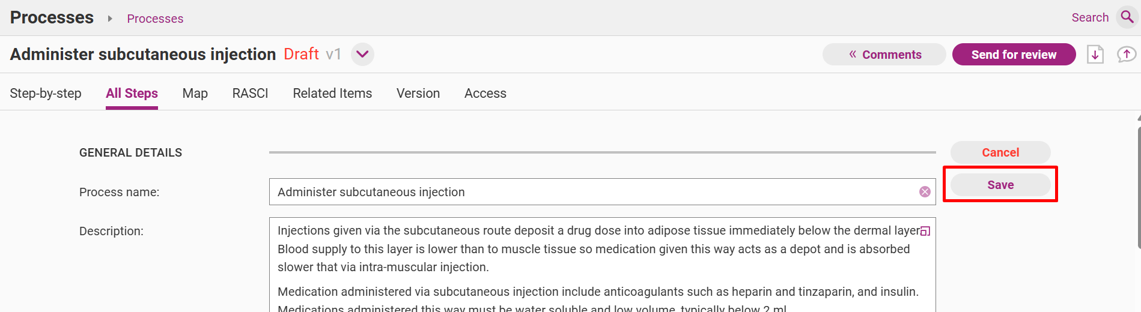Image resolution: width=1141 pixels, height=312 pixels.
Task: Click the breadcrumb arrow after Processes
Action: pos(110,19)
